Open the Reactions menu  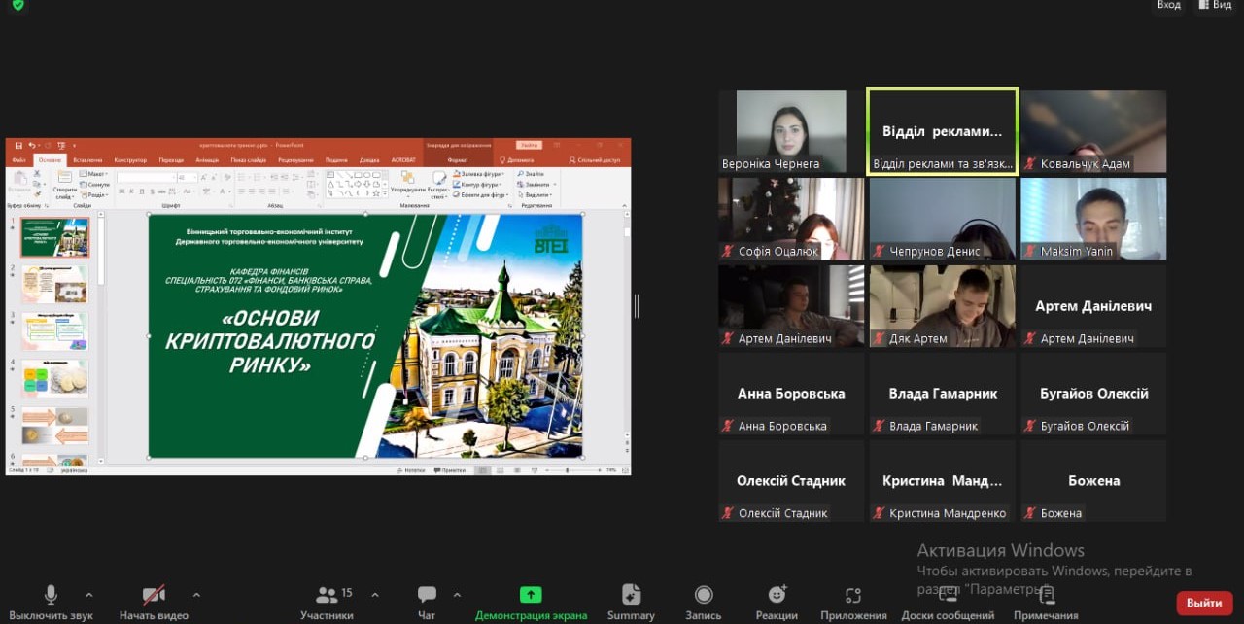777,595
